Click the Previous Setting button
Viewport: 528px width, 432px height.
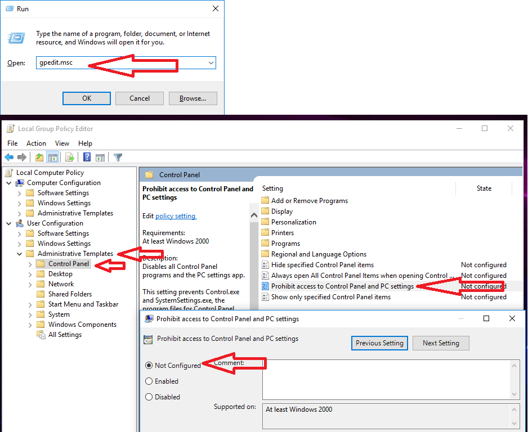pos(379,343)
